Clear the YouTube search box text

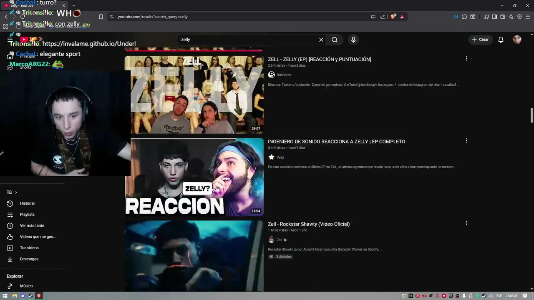pyautogui.click(x=321, y=40)
